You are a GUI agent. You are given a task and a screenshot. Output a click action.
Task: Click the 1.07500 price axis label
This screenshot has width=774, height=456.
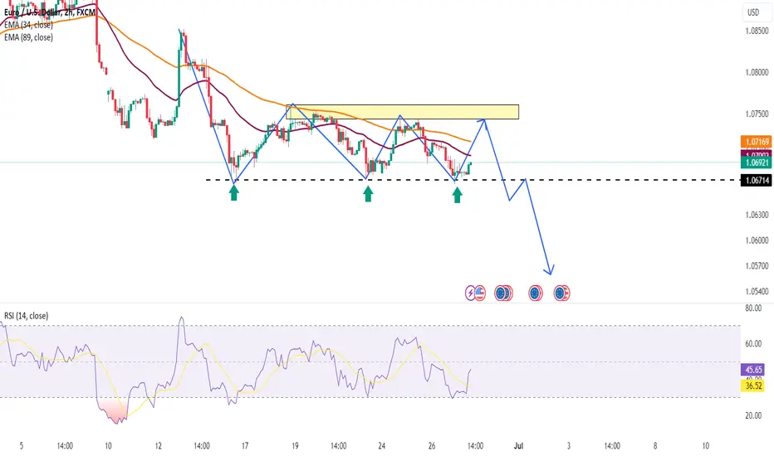click(757, 114)
